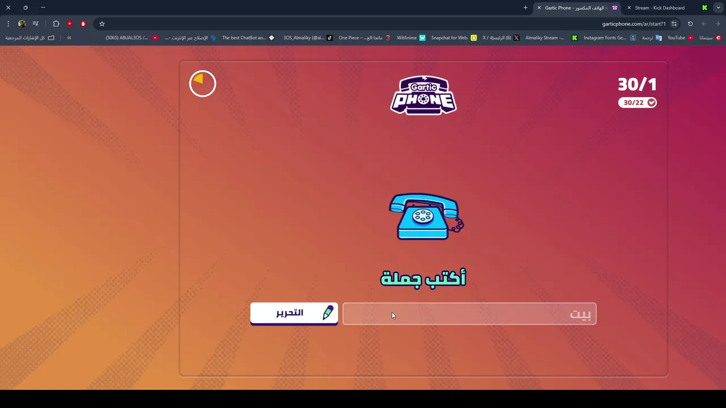Open the Instagram Fonts Ge... bookmark

(x=609, y=38)
